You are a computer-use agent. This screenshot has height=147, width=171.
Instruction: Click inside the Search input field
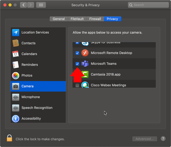point(148,5)
